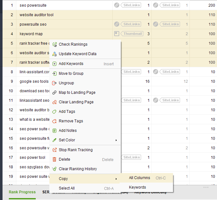Click the Thumbnail tag in keyword map row
The image size is (217, 200).
[132, 34]
